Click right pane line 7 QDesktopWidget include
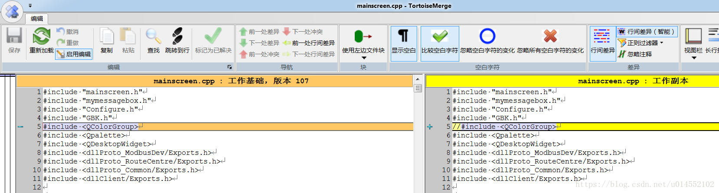This screenshot has height=193, width=719. click(x=509, y=144)
